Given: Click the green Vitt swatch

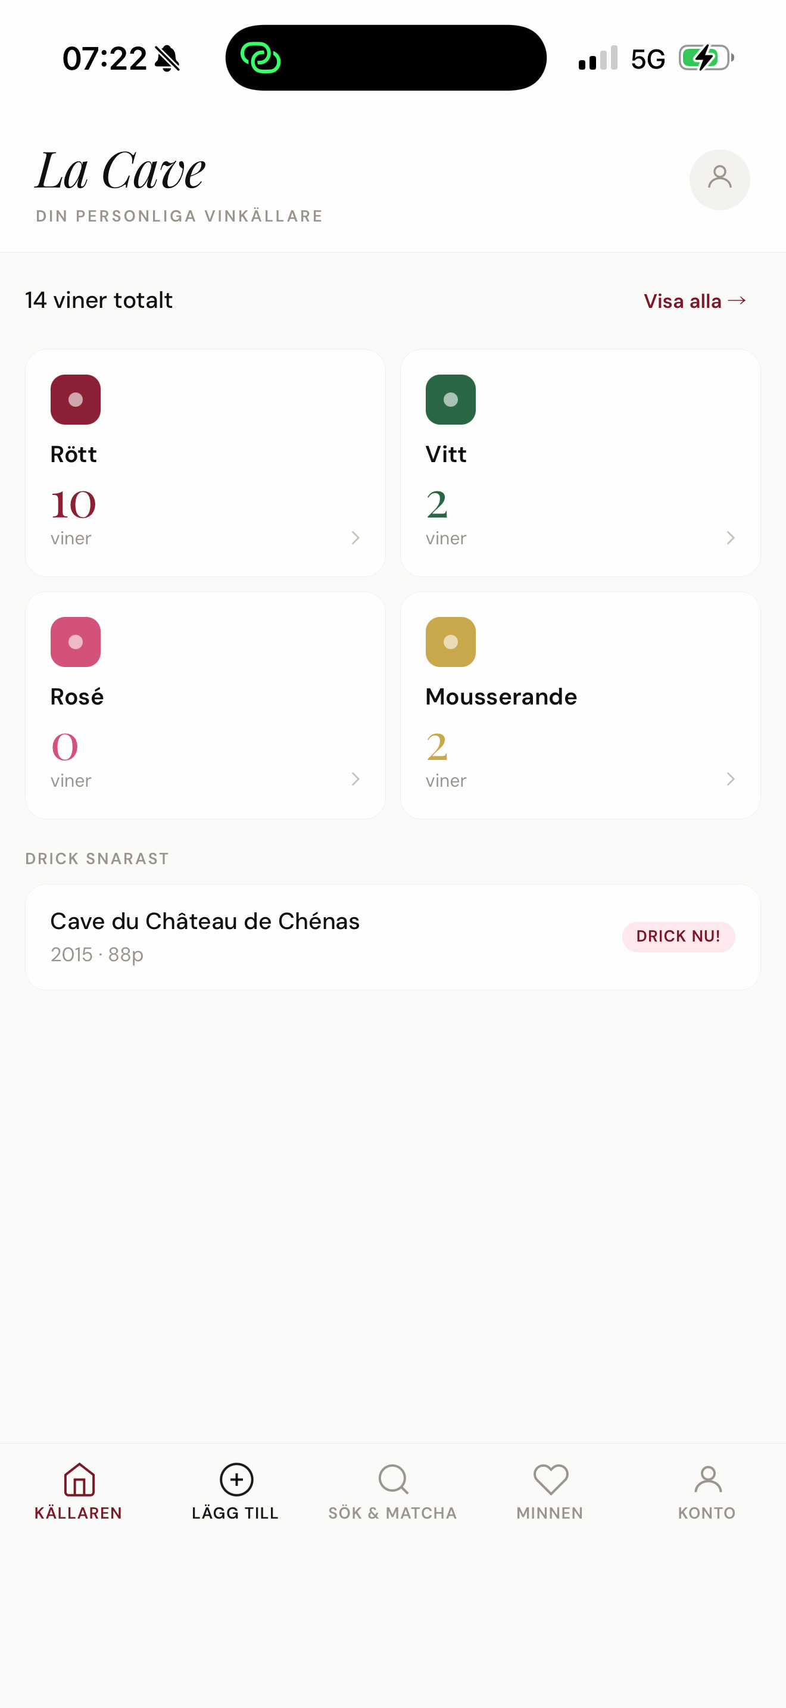Looking at the screenshot, I should pyautogui.click(x=451, y=399).
